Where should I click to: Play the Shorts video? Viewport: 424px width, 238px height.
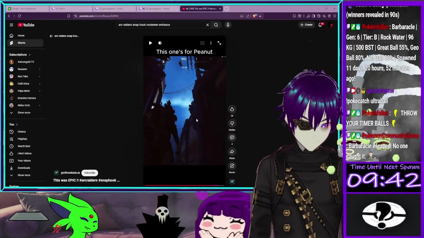coord(150,43)
